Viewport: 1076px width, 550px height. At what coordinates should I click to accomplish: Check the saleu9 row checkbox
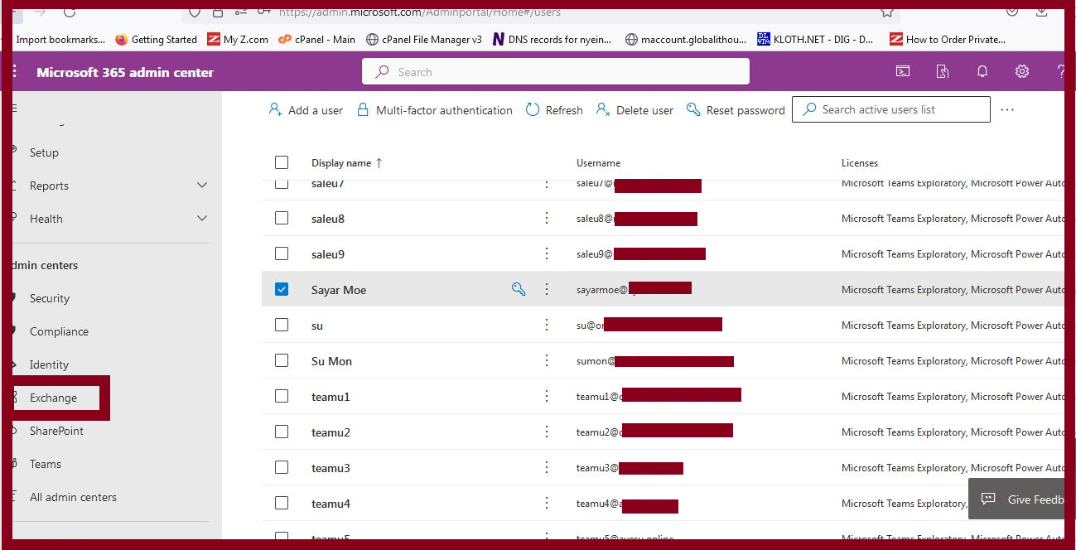pyautogui.click(x=282, y=253)
